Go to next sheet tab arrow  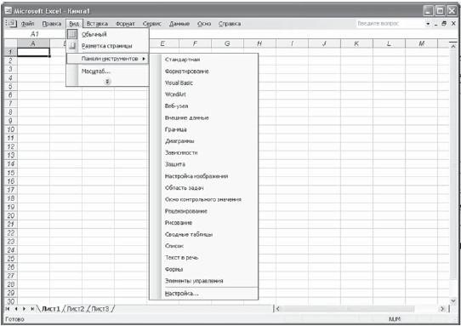tap(24, 309)
